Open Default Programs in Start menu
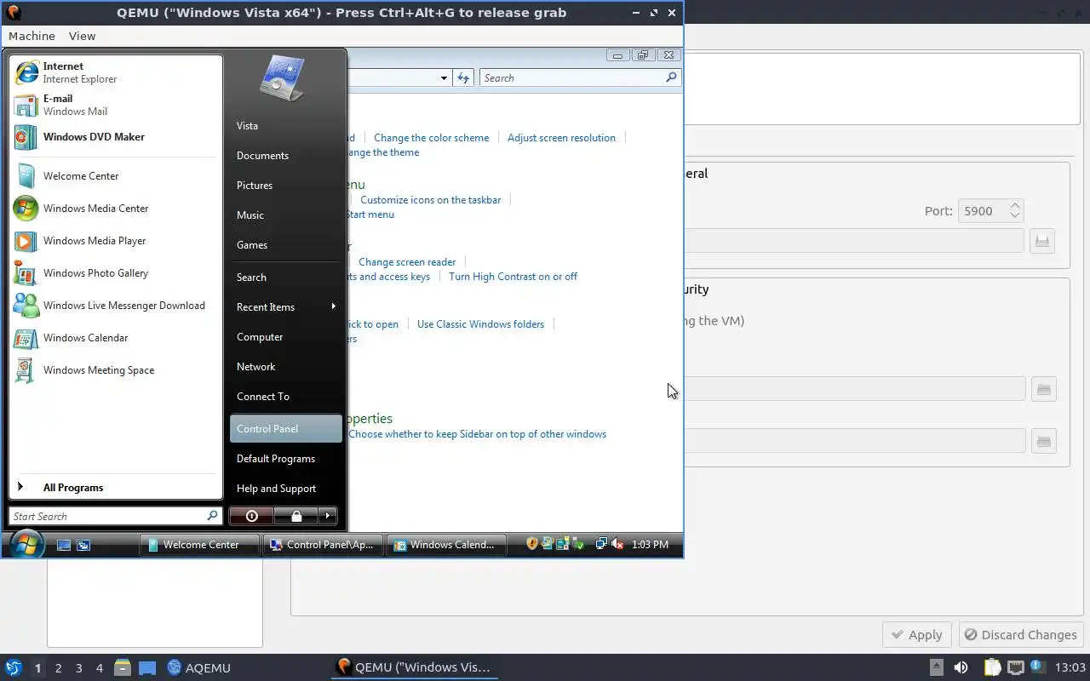1090x681 pixels. coord(285,459)
